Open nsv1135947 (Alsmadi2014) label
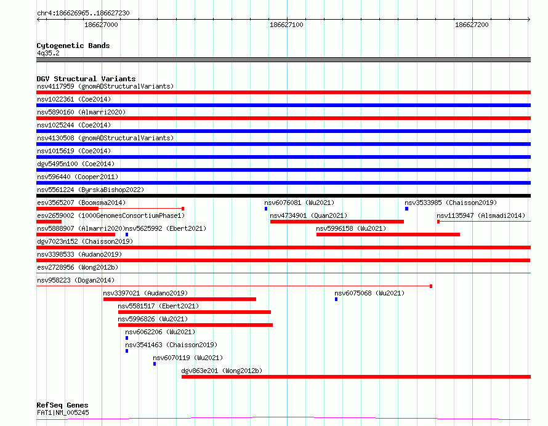This screenshot has height=426, width=548. click(x=481, y=215)
